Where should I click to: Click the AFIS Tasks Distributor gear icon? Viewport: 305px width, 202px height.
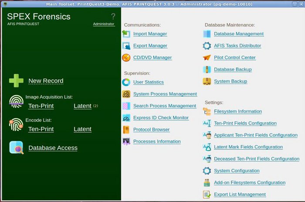click(207, 46)
